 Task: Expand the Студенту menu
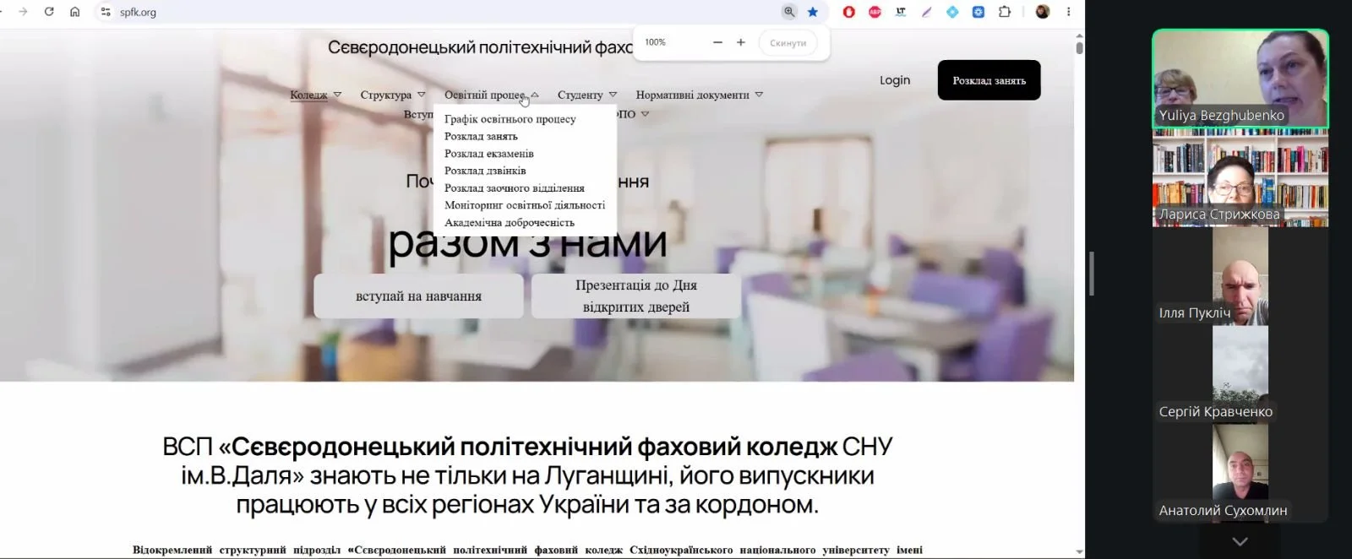(x=587, y=95)
